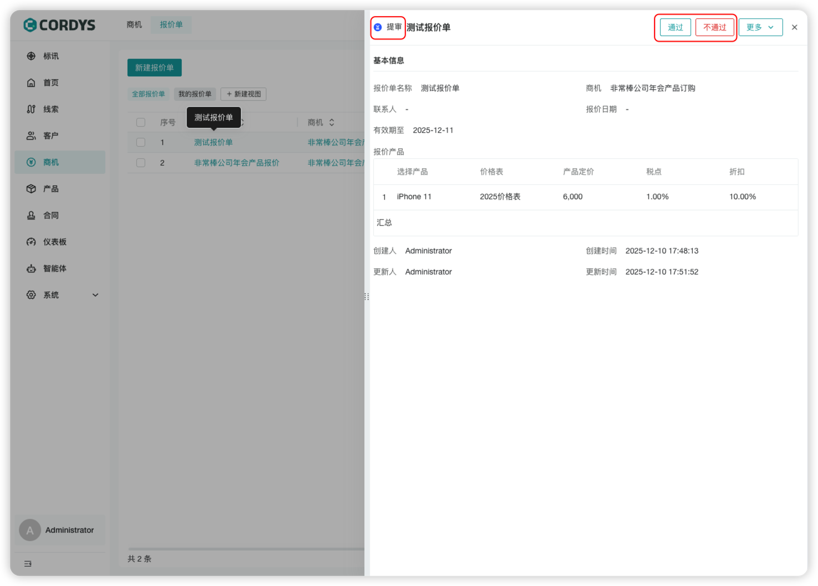818x586 pixels.
Task: Toggle the select-all checkbox in table header
Action: (141, 122)
